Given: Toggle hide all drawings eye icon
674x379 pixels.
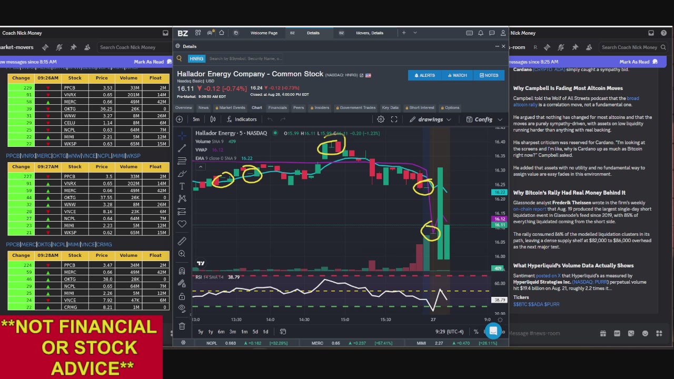Looking at the screenshot, I should [182, 308].
